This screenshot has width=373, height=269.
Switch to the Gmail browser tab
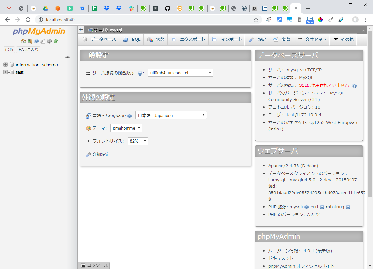point(9,8)
